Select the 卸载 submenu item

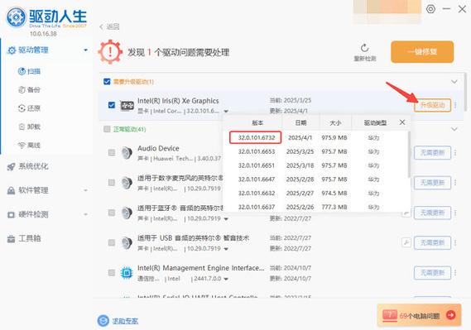tap(30, 127)
